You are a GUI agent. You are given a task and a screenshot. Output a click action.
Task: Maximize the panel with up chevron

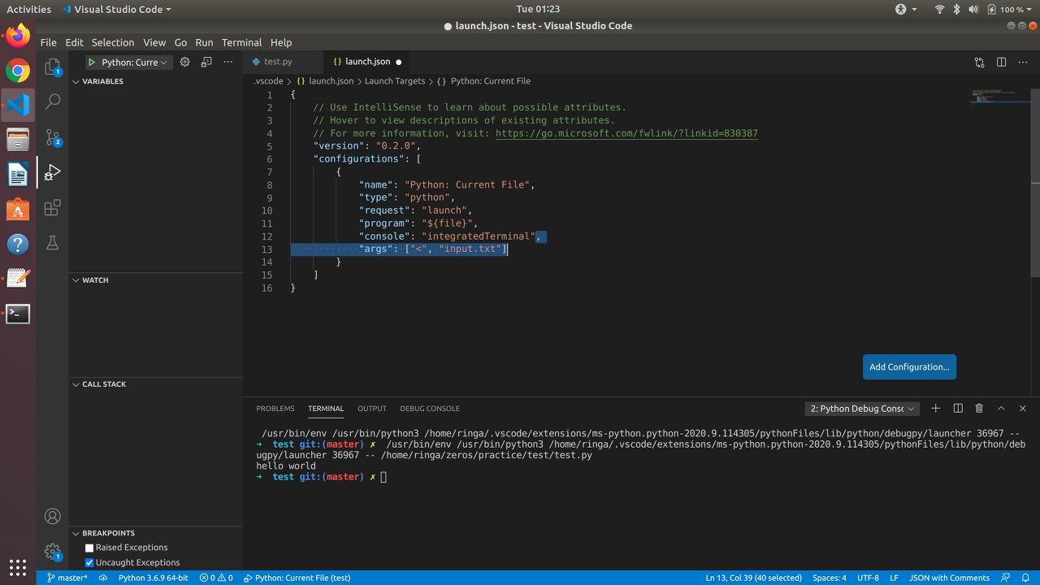1001,409
